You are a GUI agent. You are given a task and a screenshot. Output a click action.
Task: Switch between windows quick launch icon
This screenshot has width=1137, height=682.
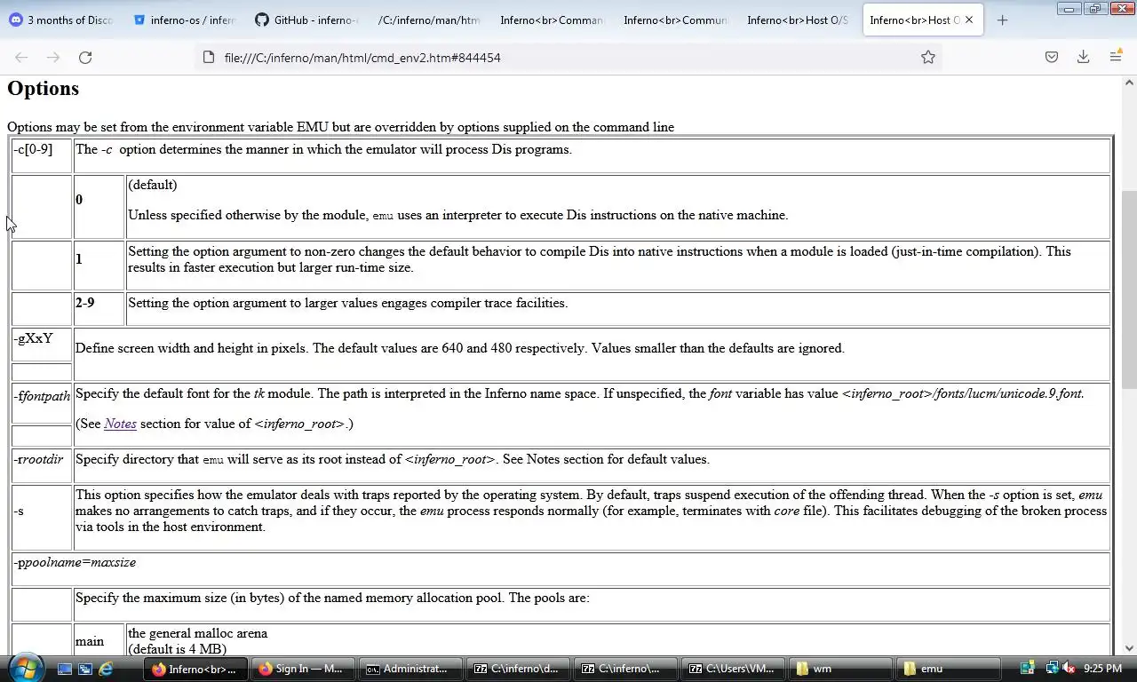coord(85,669)
